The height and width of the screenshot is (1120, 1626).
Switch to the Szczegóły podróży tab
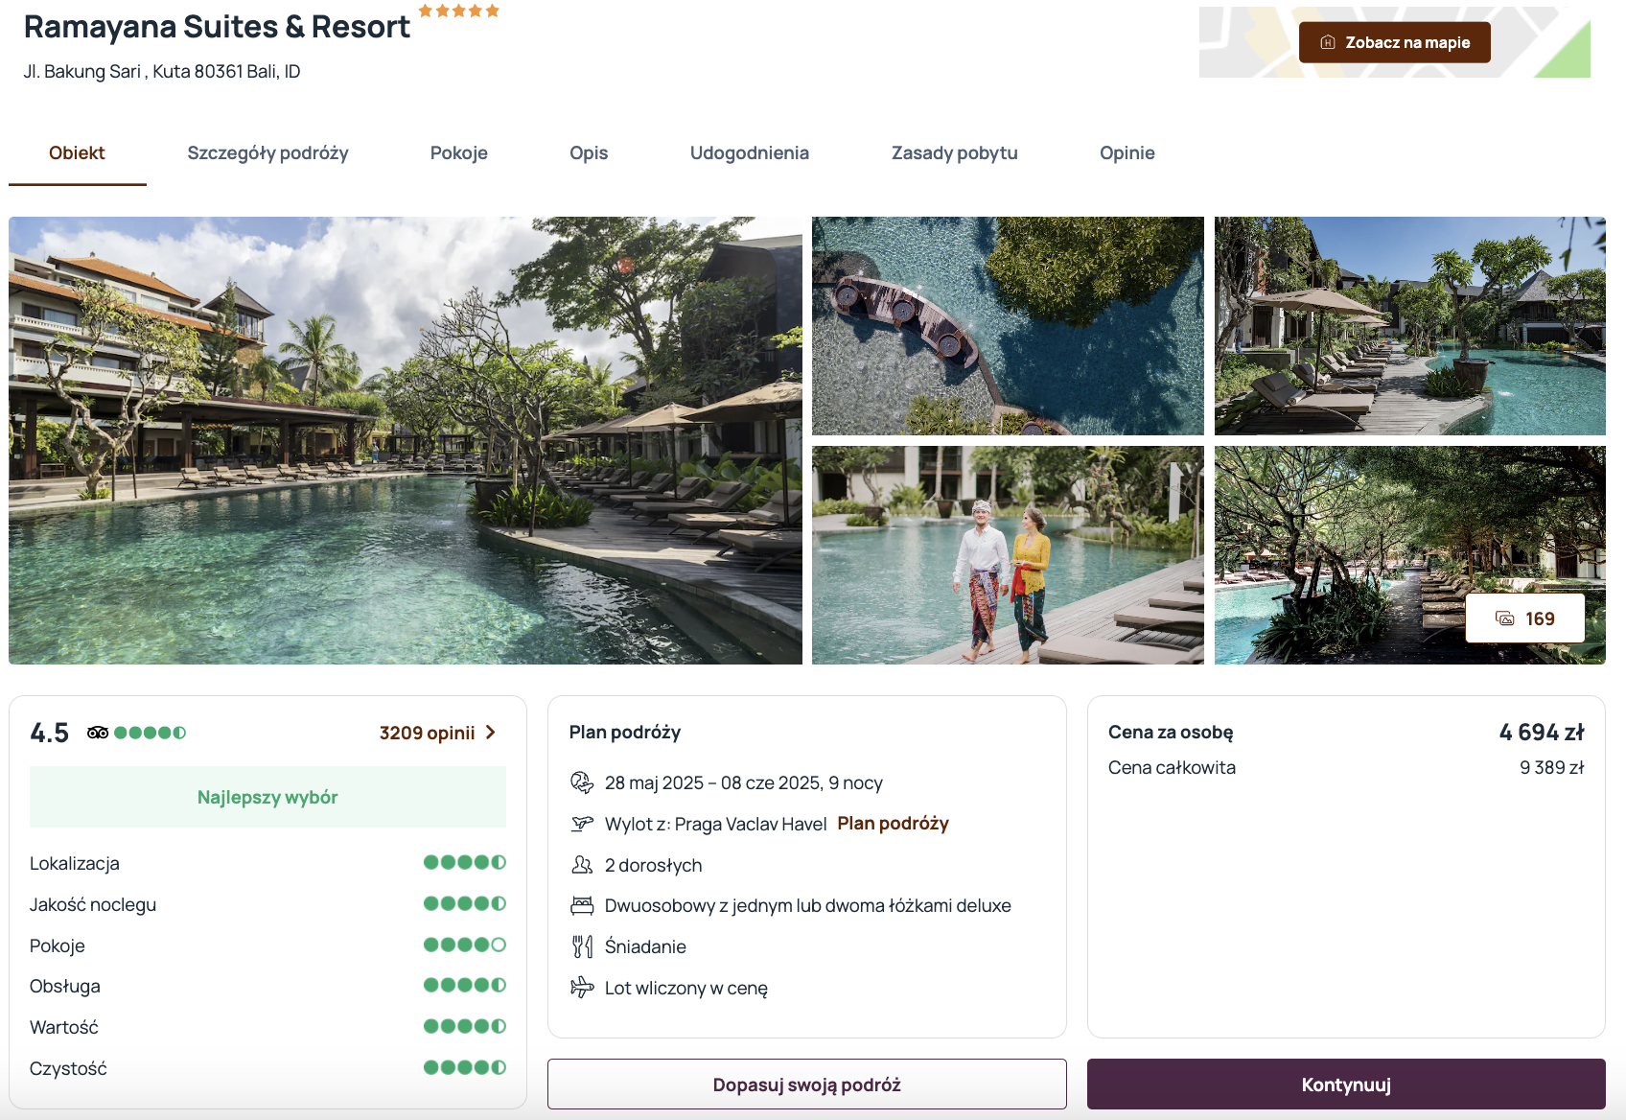coord(267,153)
